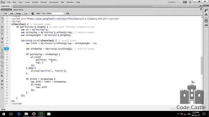Screen dimensions: 209x117
Task: Toggle Syntax Error Alerts in info bar
Action: click(2, 57)
